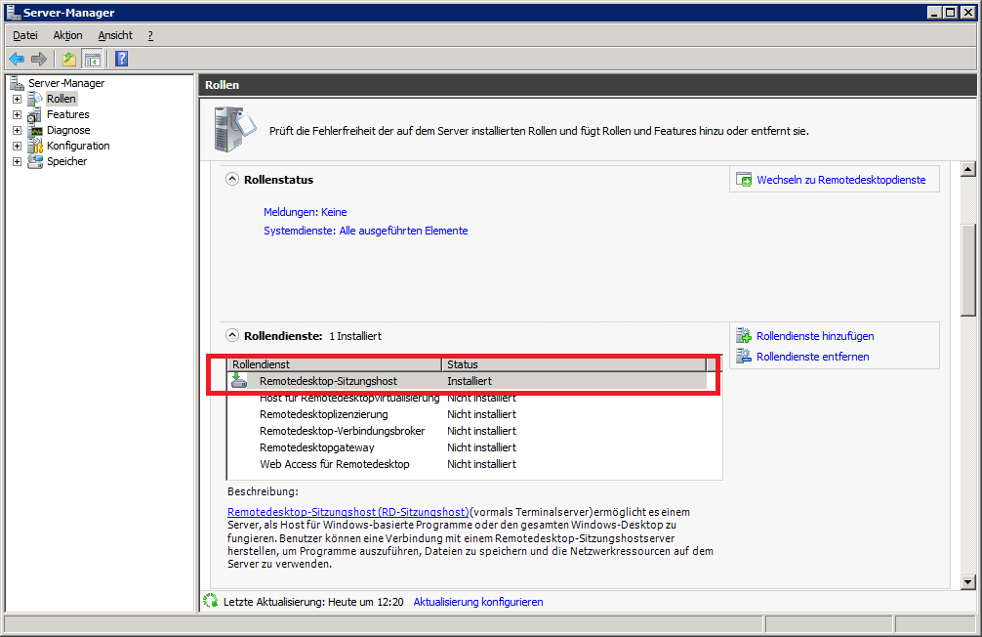
Task: Select Diagnose in the navigation tree
Action: (67, 130)
